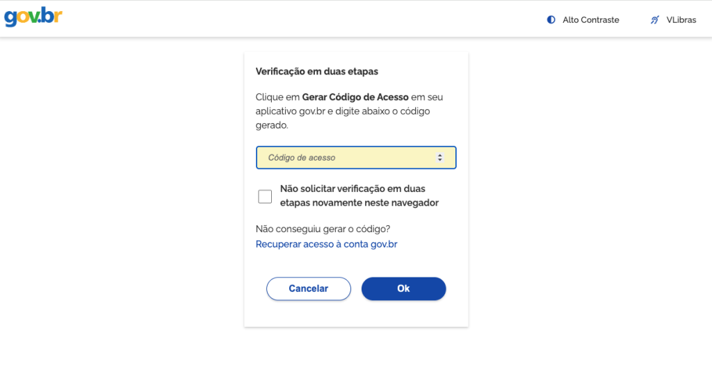This screenshot has width=712, height=374.
Task: Open 'Recuperar acesso à conta gov.br' link
Action: point(326,244)
